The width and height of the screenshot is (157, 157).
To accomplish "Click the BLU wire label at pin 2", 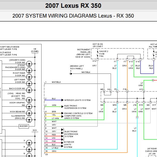I will pos(54,99).
